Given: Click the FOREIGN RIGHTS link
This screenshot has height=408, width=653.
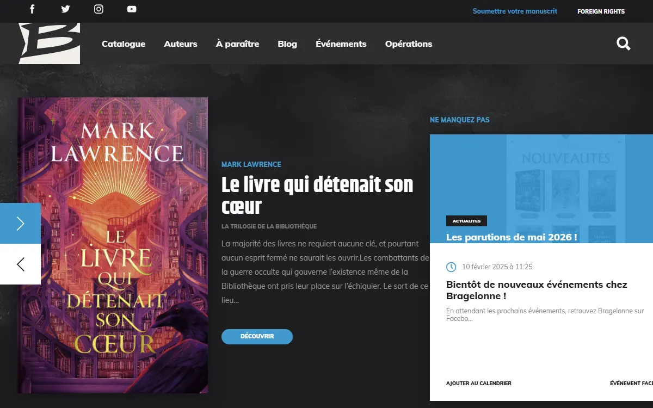Looking at the screenshot, I should click(x=601, y=11).
